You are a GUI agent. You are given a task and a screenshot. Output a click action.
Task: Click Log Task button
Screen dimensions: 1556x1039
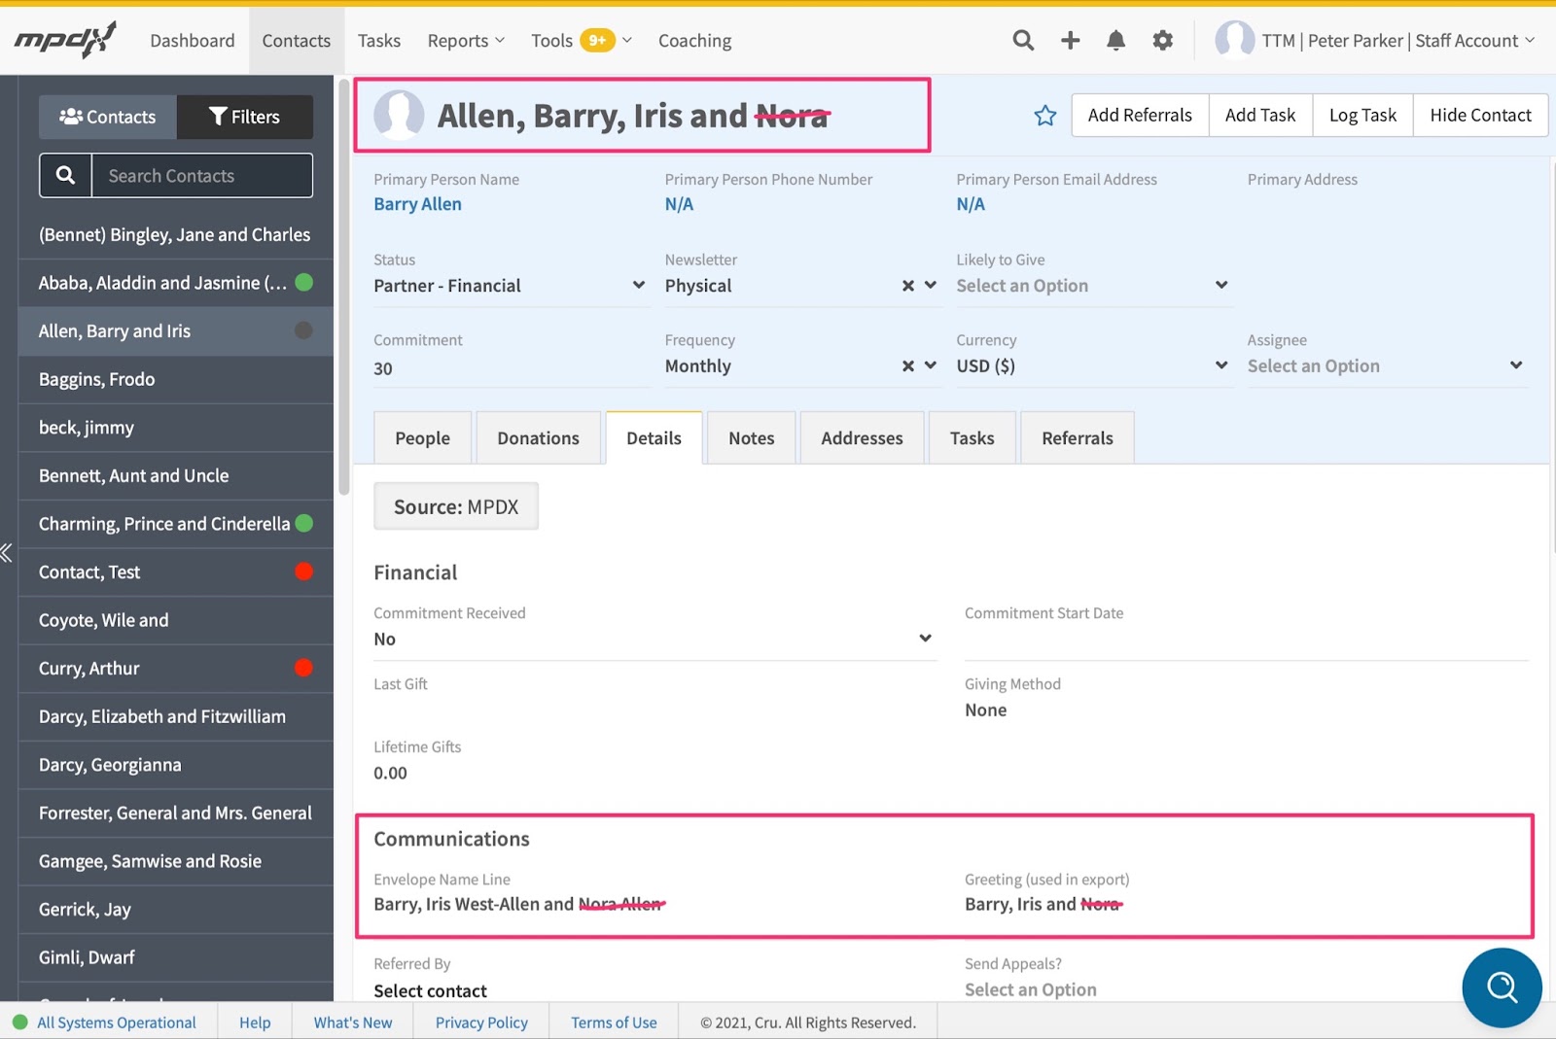[x=1362, y=116]
